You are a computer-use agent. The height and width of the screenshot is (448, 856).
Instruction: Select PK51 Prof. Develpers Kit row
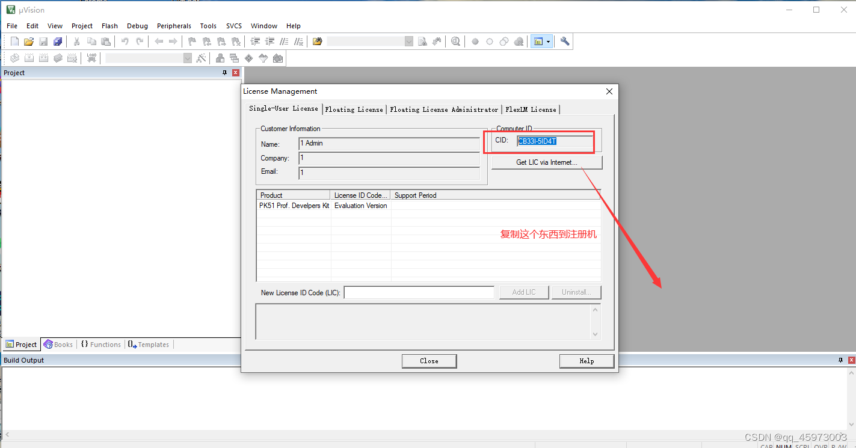(x=428, y=206)
